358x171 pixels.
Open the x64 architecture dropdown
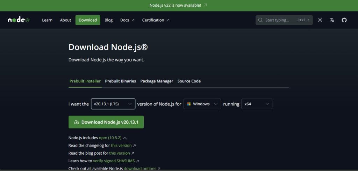point(257,104)
